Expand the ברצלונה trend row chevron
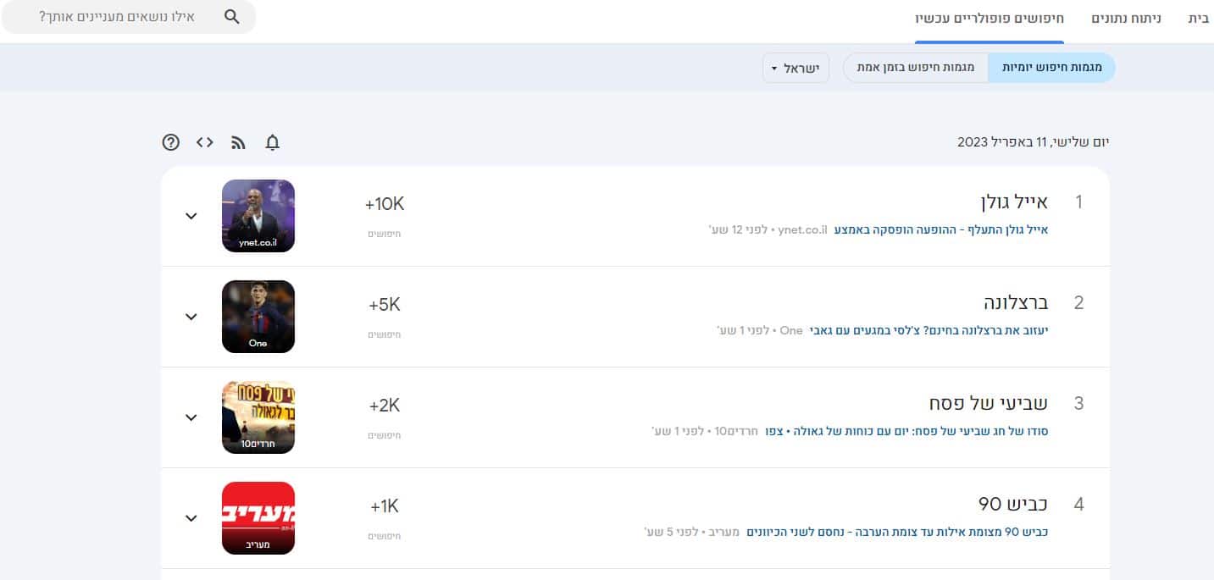This screenshot has height=580, width=1214. tap(191, 317)
